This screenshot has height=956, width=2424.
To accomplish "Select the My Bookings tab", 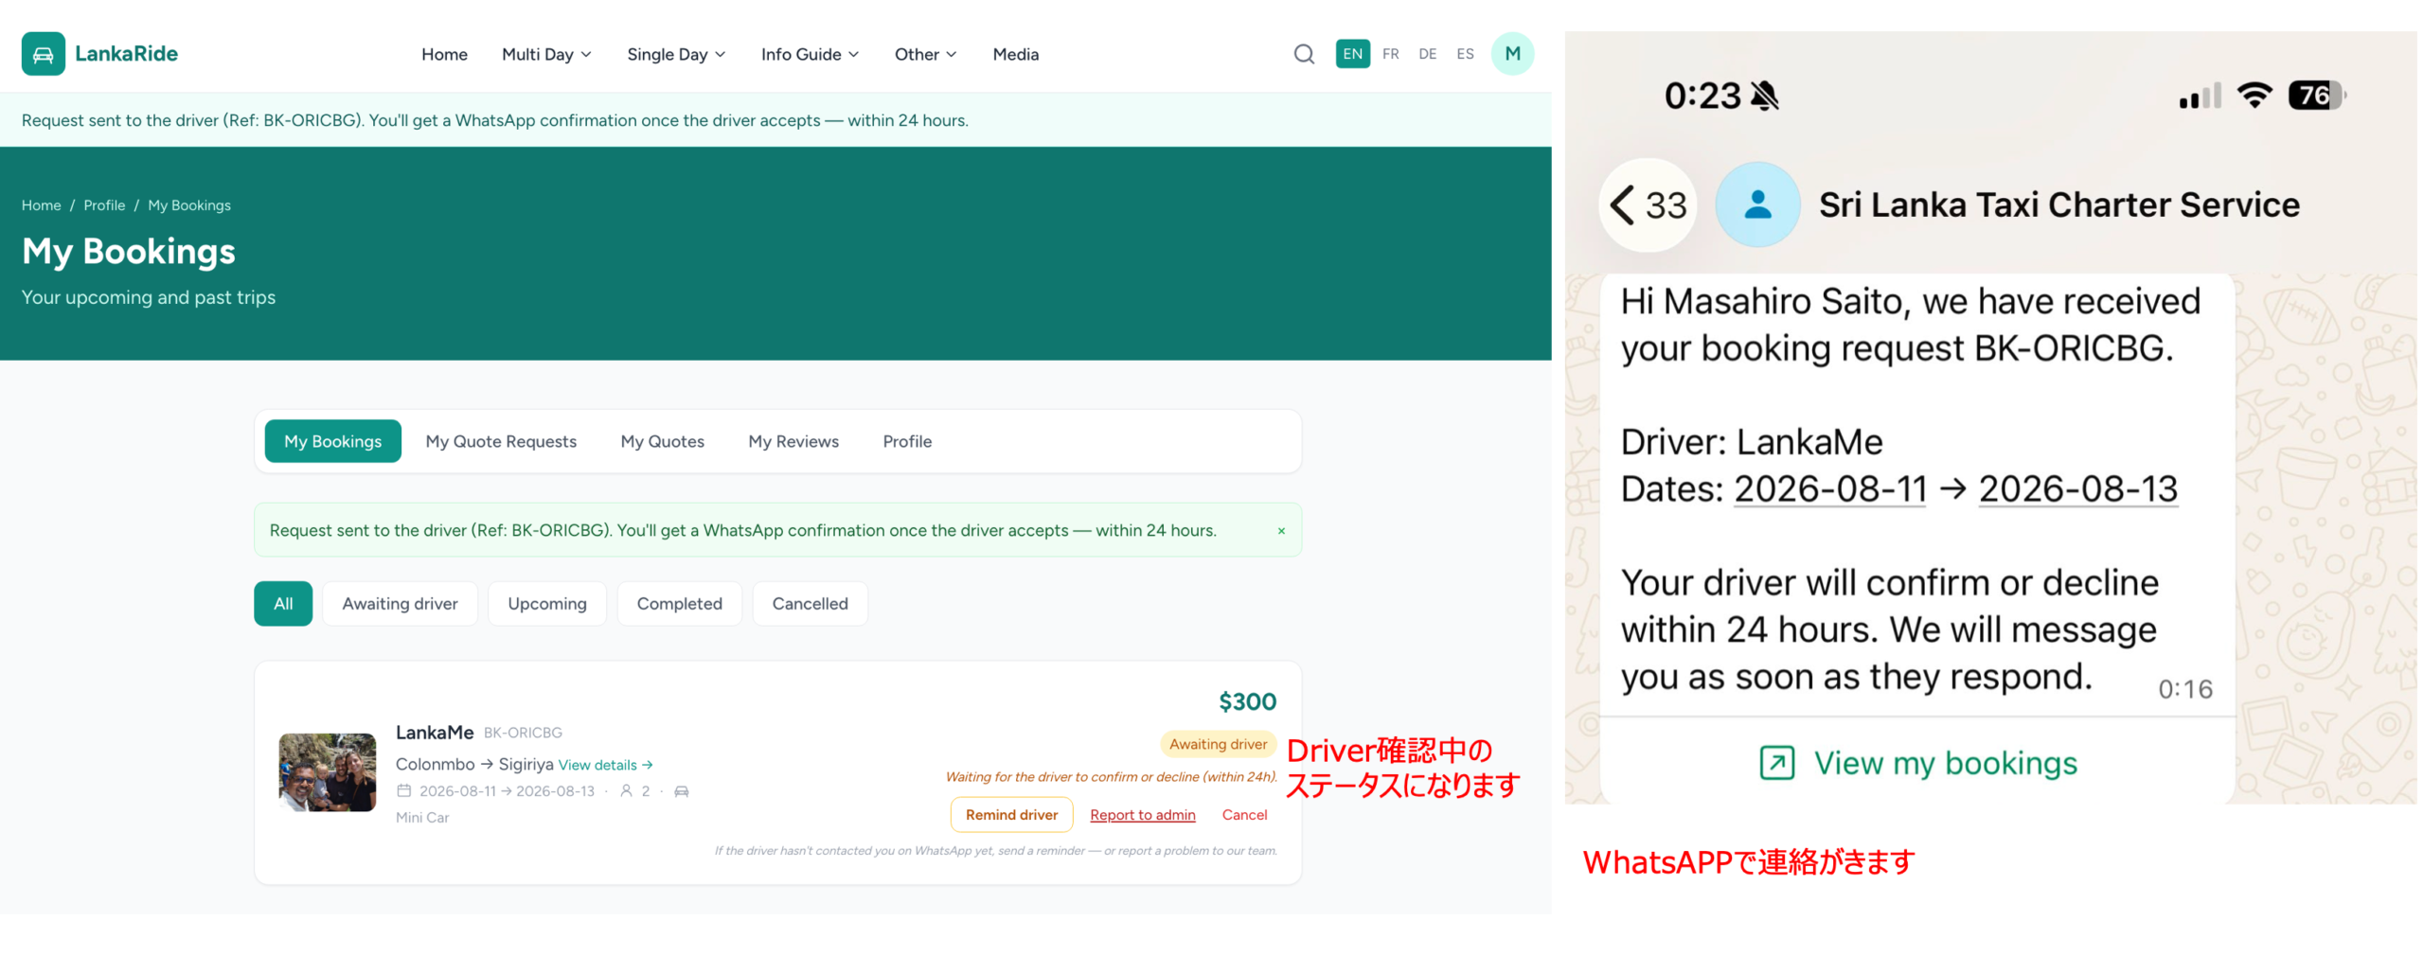I will [332, 441].
